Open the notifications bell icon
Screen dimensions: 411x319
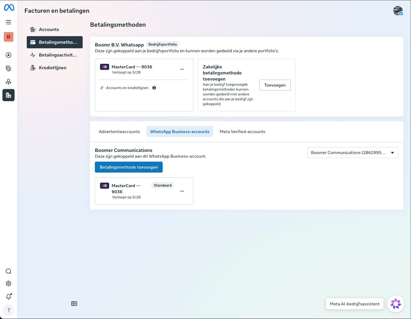pyautogui.click(x=9, y=297)
